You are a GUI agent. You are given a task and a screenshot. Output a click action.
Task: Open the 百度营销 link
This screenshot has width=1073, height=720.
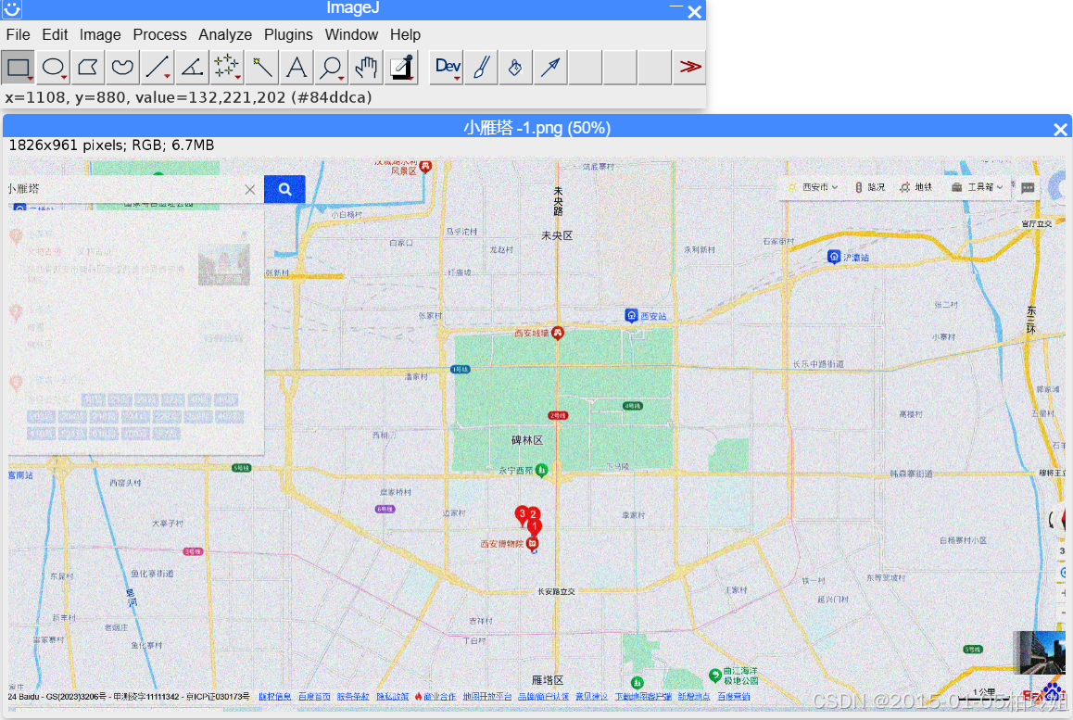coord(734,697)
